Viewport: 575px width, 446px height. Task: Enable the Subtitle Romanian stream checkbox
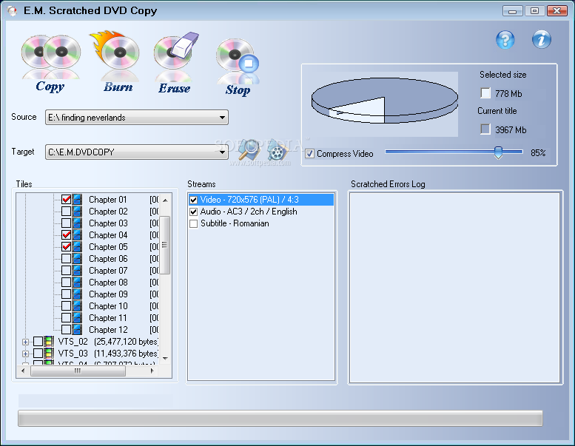coord(194,223)
